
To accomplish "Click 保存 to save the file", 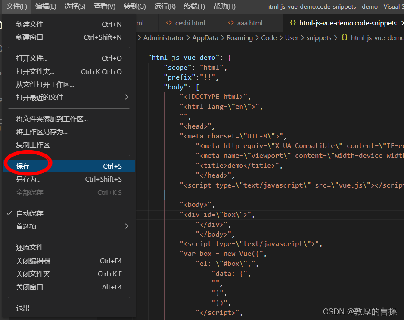I will (x=69, y=166).
